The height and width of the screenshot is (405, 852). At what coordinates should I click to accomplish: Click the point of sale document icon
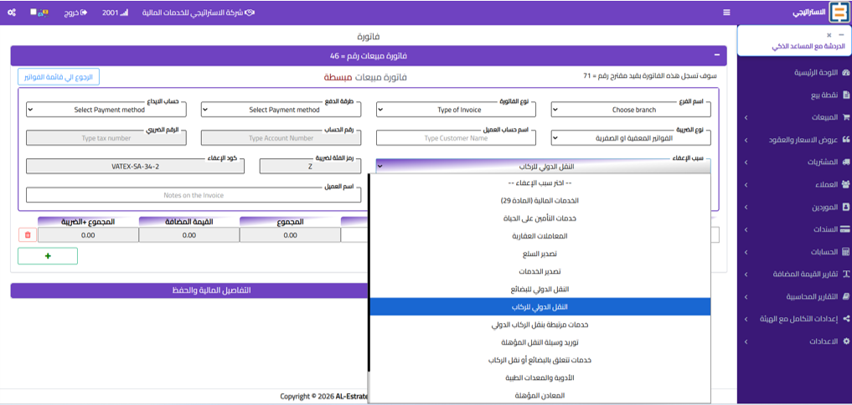(x=846, y=95)
